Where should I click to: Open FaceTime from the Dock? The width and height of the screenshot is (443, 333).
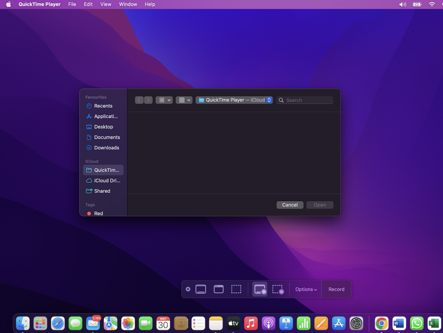145,323
